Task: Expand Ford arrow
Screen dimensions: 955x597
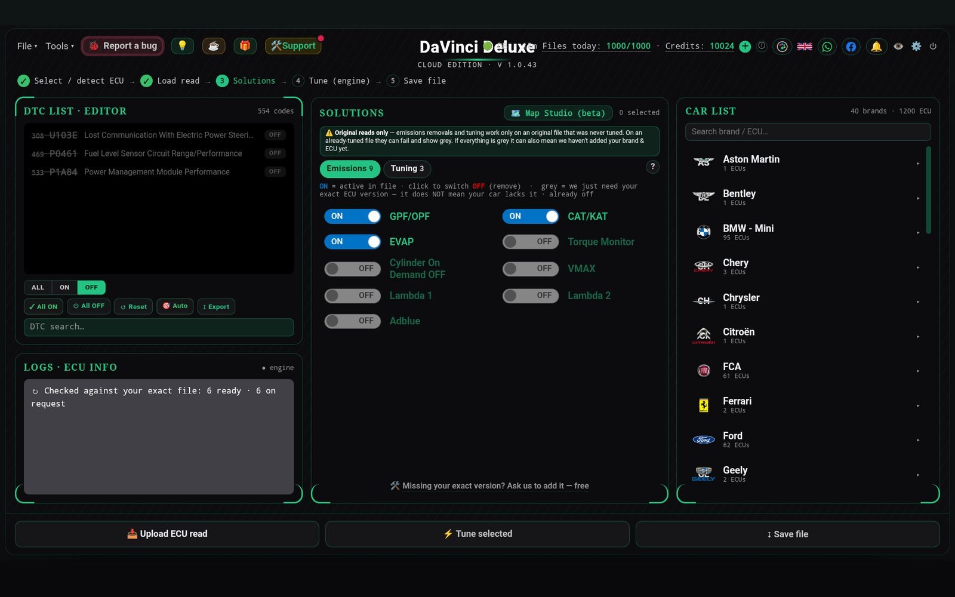Action: coord(918,440)
